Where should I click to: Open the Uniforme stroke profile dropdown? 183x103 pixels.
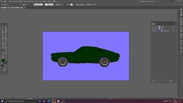tap(43, 5)
